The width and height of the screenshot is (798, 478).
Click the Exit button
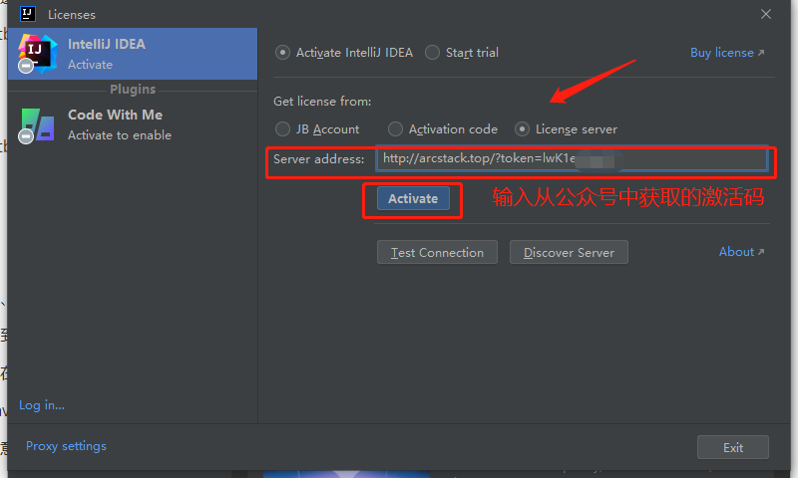coord(733,447)
